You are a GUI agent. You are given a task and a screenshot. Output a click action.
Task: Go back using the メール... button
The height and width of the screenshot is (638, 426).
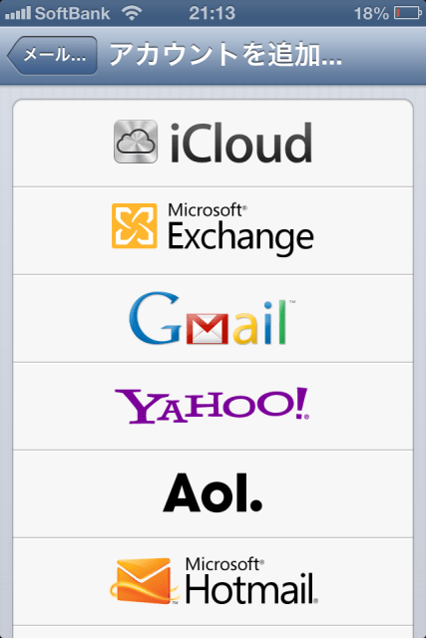[52, 56]
